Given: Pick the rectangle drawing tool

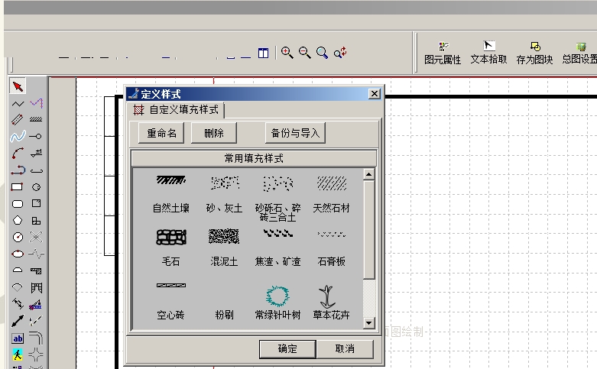Looking at the screenshot, I should [17, 186].
